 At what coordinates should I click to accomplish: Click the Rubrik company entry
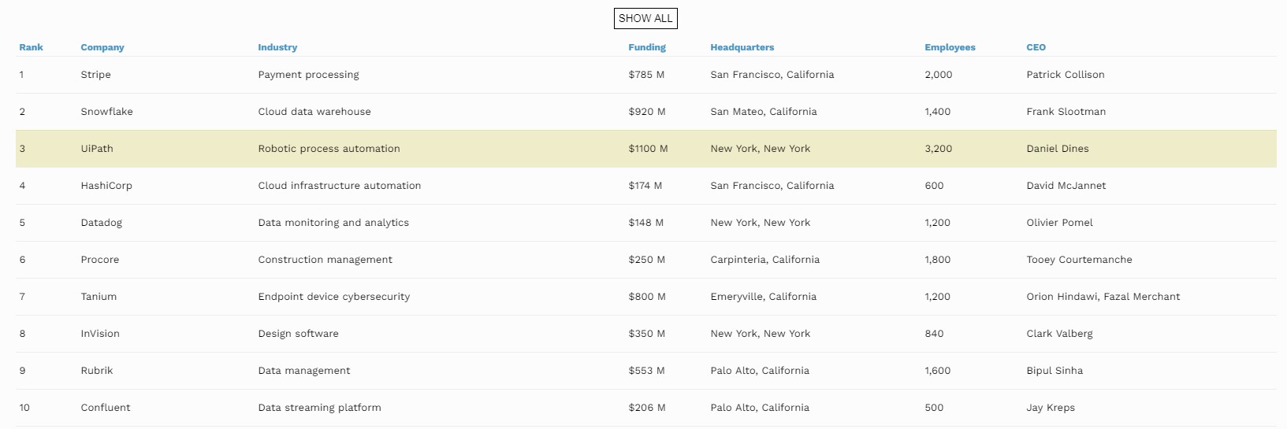97,371
